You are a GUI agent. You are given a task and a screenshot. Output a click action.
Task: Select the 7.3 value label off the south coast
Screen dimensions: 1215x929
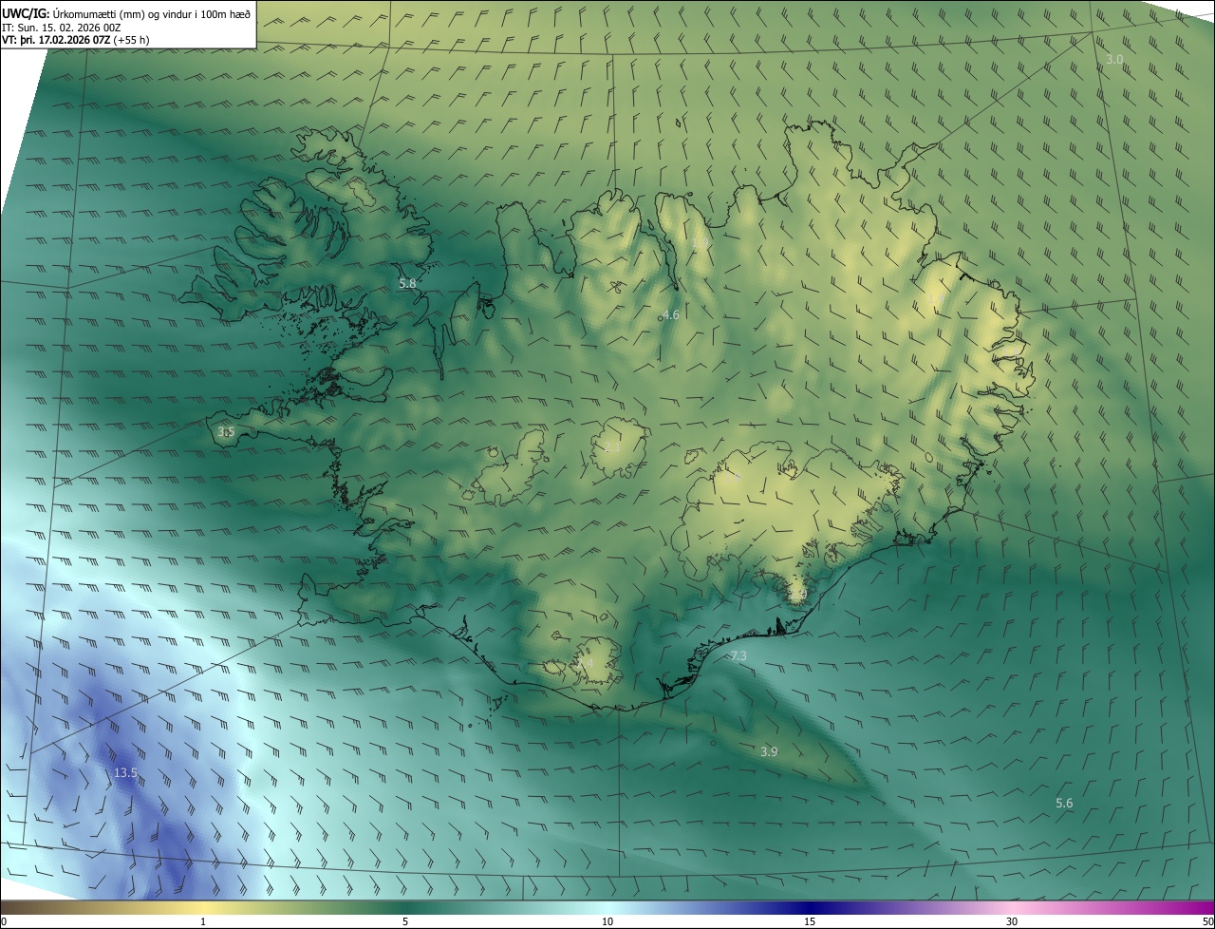click(738, 656)
